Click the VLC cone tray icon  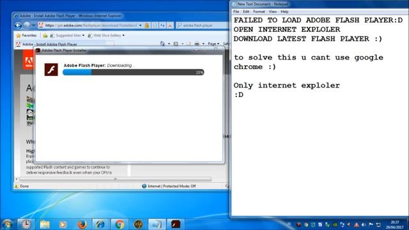pos(357,224)
